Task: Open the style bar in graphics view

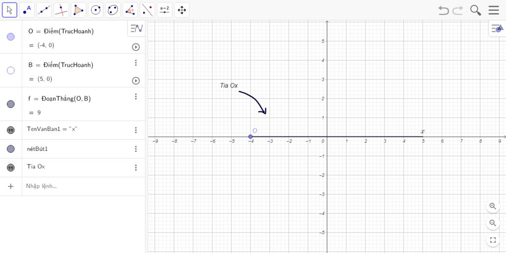Action: pyautogui.click(x=497, y=29)
